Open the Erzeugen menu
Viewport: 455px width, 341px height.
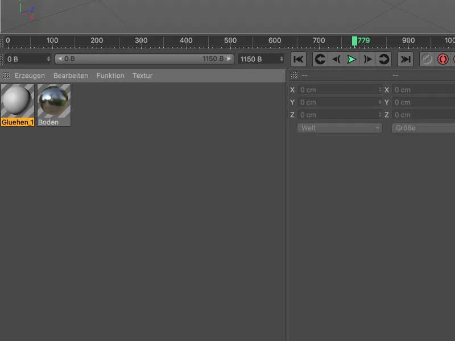tap(30, 76)
